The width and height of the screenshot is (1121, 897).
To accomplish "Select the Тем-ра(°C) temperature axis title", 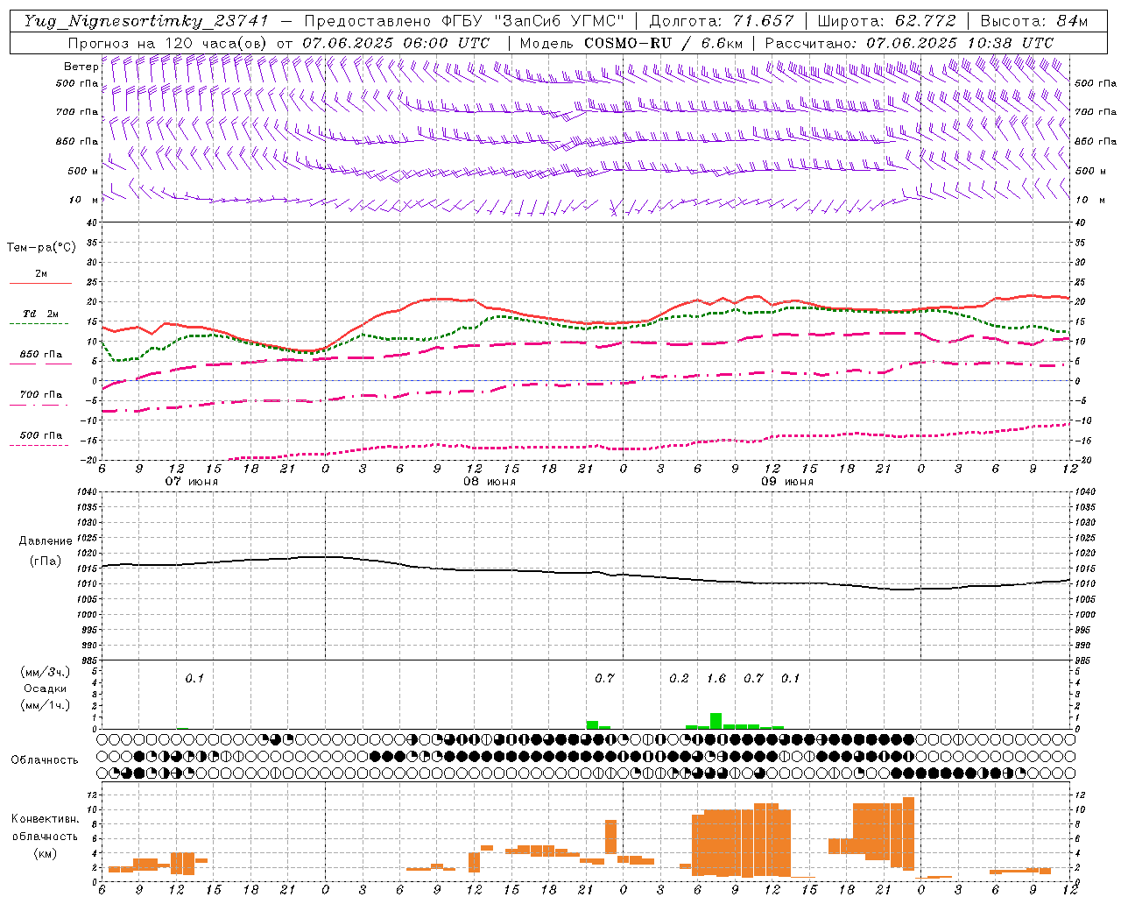I will [41, 248].
